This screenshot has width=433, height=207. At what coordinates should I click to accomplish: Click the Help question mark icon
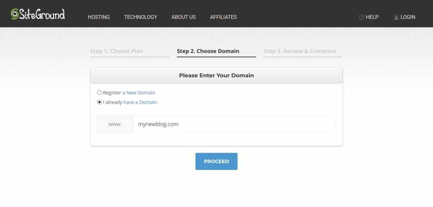pyautogui.click(x=361, y=17)
